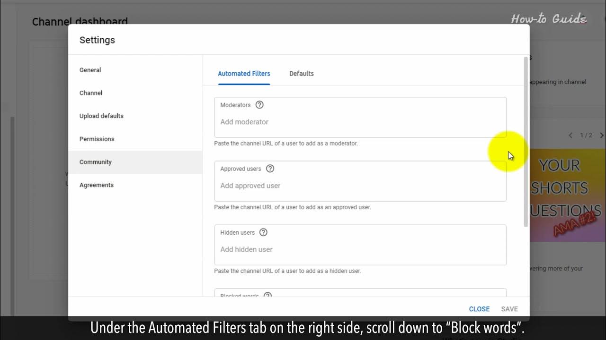The image size is (606, 340).
Task: Open Agreements settings section
Action: point(97,185)
